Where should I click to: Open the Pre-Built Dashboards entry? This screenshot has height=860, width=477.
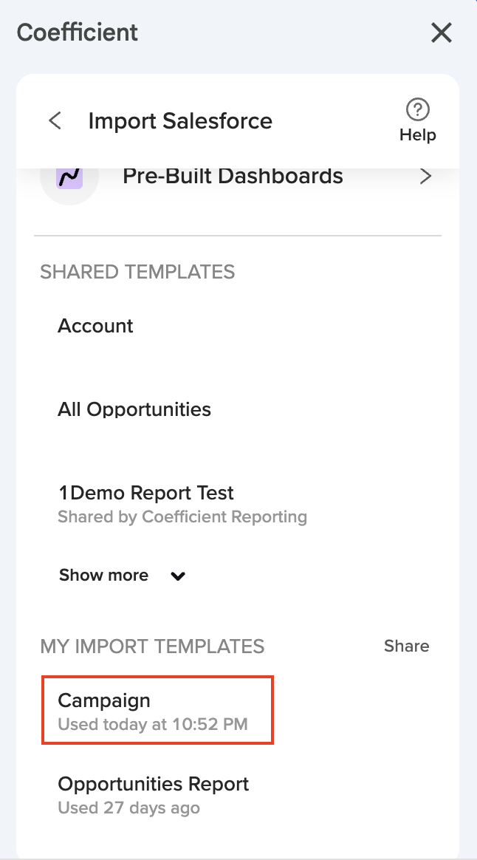click(x=233, y=177)
